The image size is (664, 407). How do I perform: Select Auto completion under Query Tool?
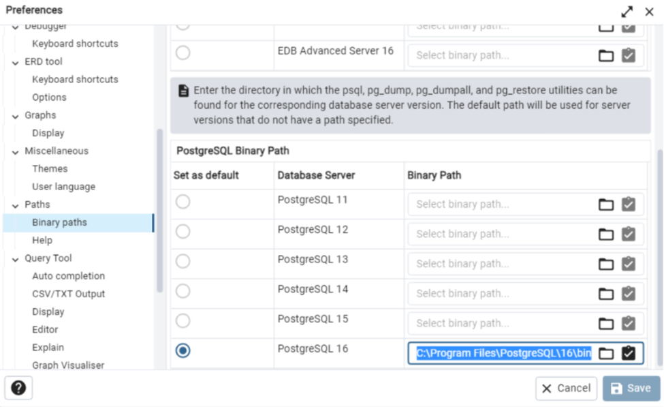tap(68, 276)
